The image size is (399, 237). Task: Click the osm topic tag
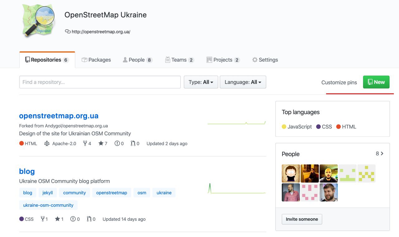[x=142, y=193]
